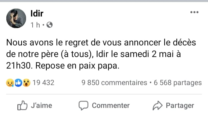
Task: Click the wow surprised reaction emoji
Action: pos(27,83)
